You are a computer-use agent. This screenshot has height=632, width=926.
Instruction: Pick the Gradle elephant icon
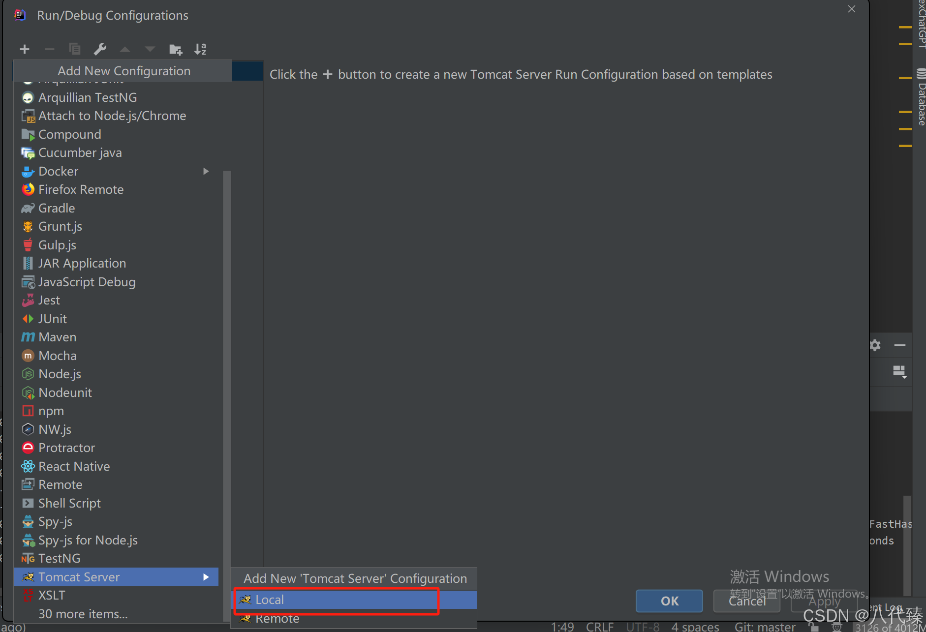(x=28, y=208)
